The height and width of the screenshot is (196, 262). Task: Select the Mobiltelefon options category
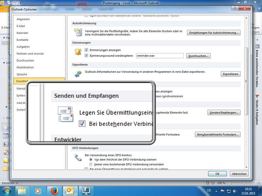click(25, 67)
